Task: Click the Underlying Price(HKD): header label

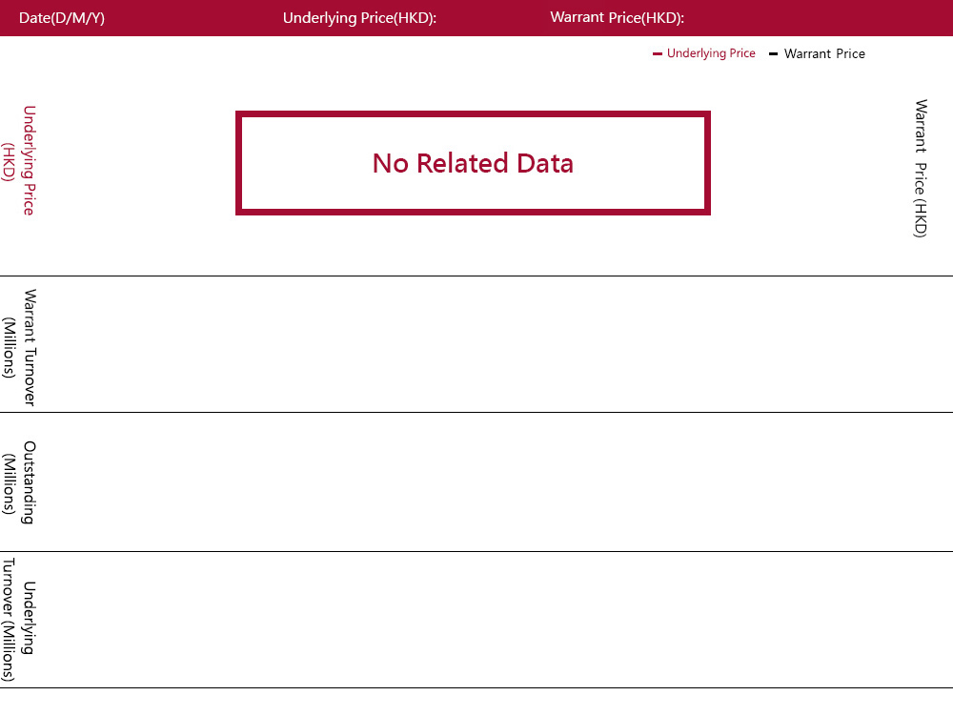Action: (360, 17)
